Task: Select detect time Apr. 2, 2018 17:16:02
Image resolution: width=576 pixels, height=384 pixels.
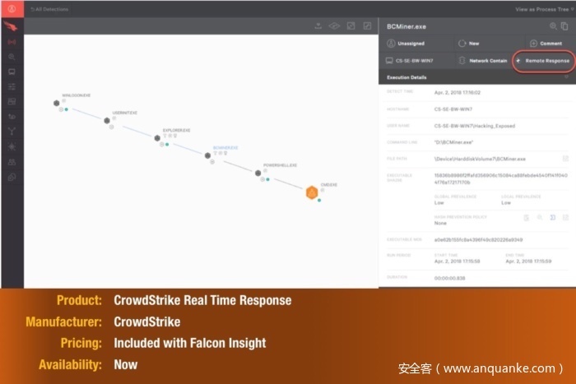Action: [458, 93]
